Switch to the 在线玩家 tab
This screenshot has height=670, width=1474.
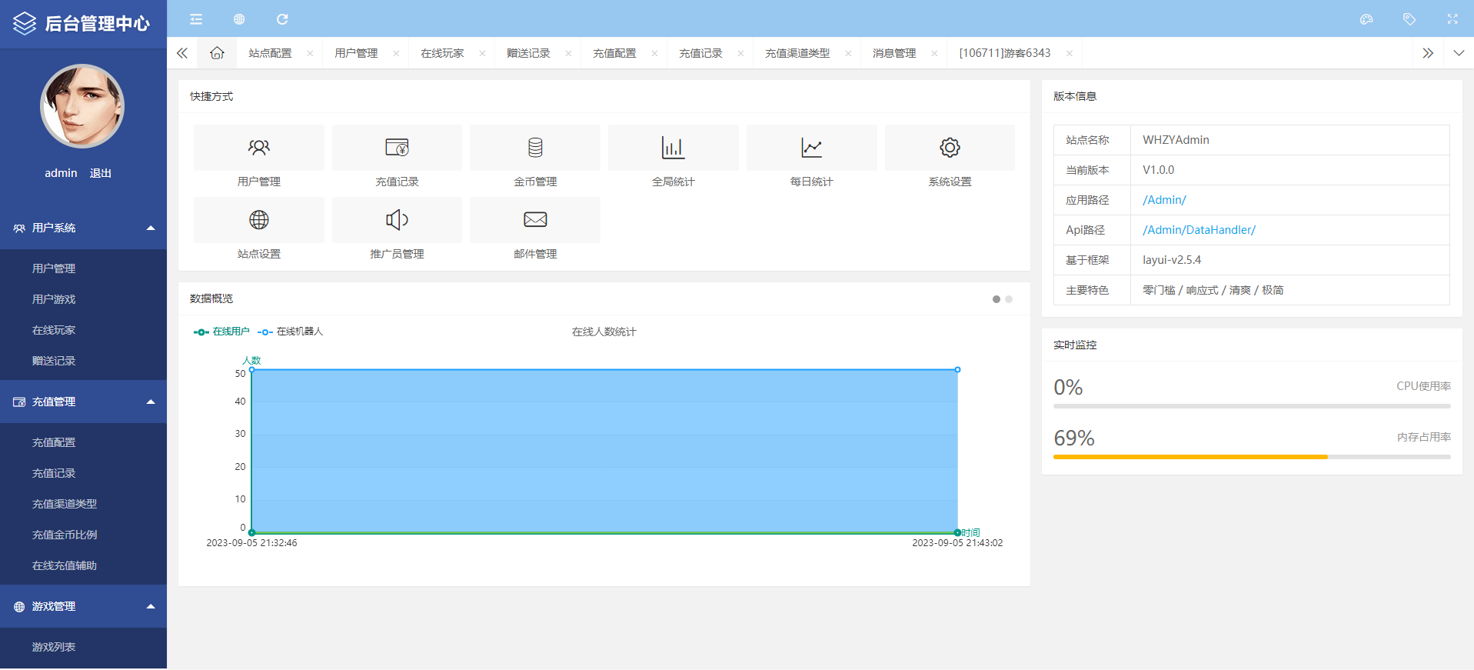[x=442, y=53]
